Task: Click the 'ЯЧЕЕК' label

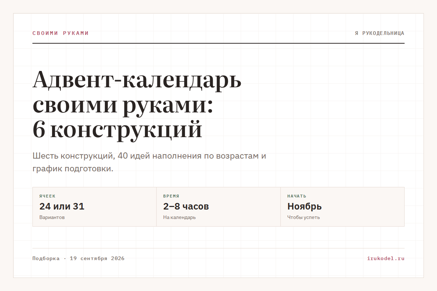Action: (47, 196)
